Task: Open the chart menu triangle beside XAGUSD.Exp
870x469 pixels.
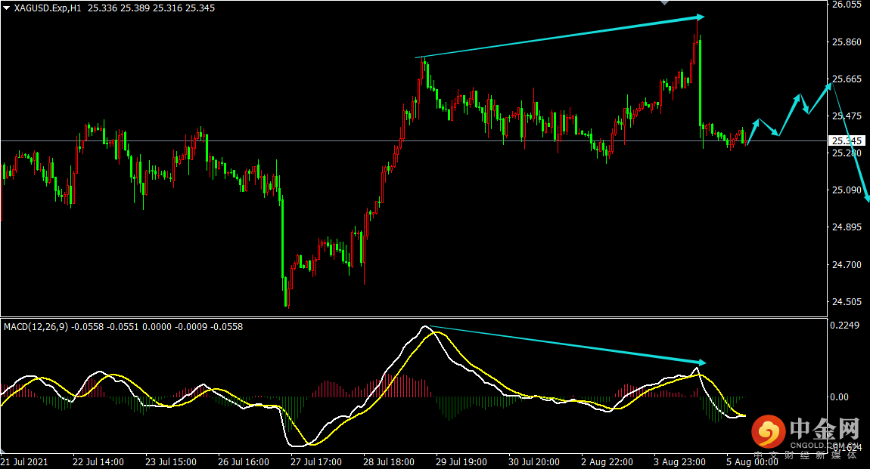Action: pos(6,8)
